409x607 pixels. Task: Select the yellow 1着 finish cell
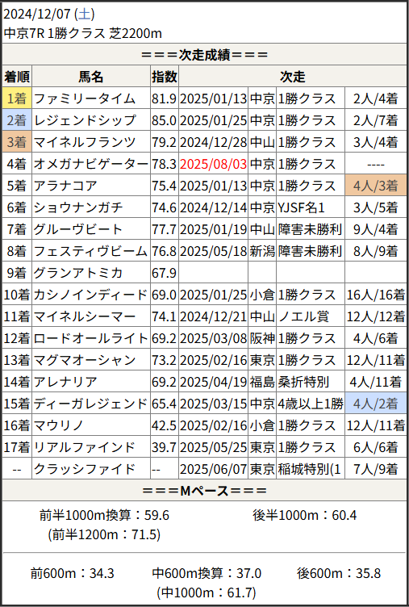tap(17, 98)
